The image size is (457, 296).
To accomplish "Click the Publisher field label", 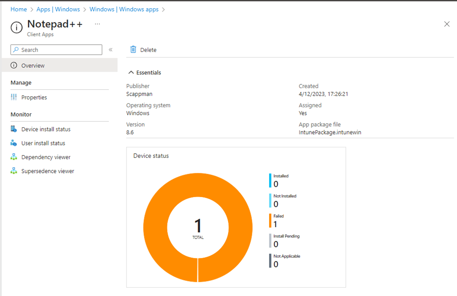I will pos(138,86).
